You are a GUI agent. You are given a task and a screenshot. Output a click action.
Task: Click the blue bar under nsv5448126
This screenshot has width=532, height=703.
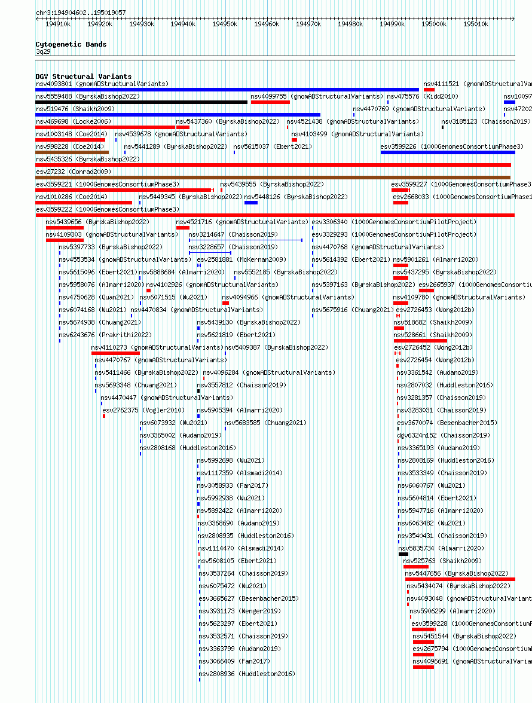coord(251,203)
